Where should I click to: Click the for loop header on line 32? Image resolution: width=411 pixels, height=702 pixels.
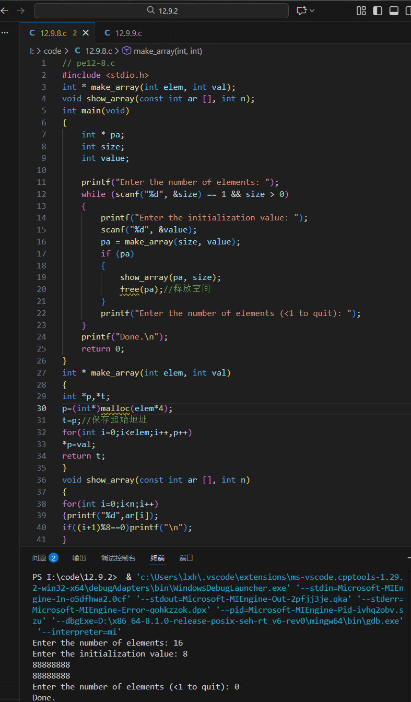point(127,432)
